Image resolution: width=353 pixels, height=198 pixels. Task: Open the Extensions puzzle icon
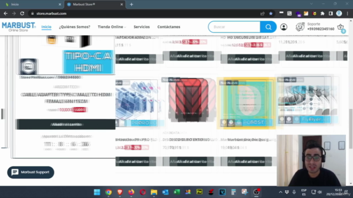coord(322,13)
